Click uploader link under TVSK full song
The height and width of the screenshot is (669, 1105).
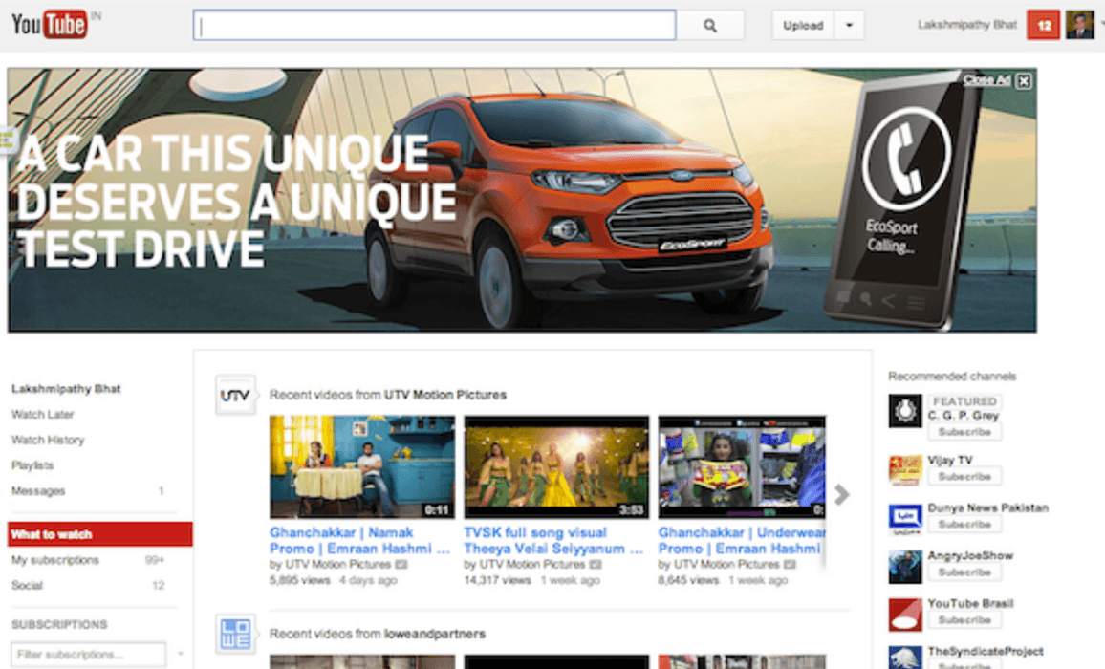[x=532, y=565]
